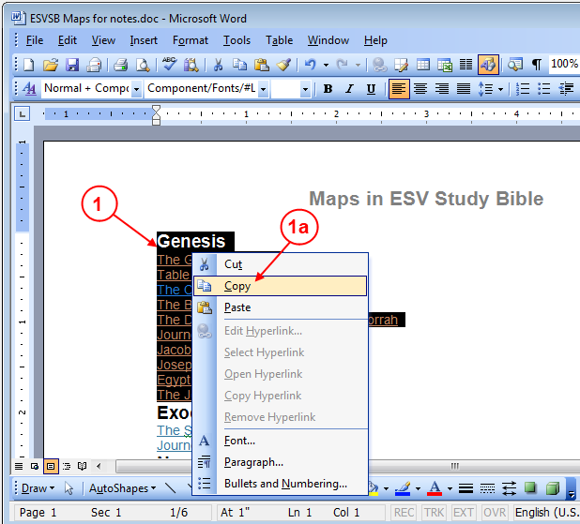Screen dimensions: 580x524
Task: Click the Insert Hyperlink toolbar icon
Action: [379, 65]
